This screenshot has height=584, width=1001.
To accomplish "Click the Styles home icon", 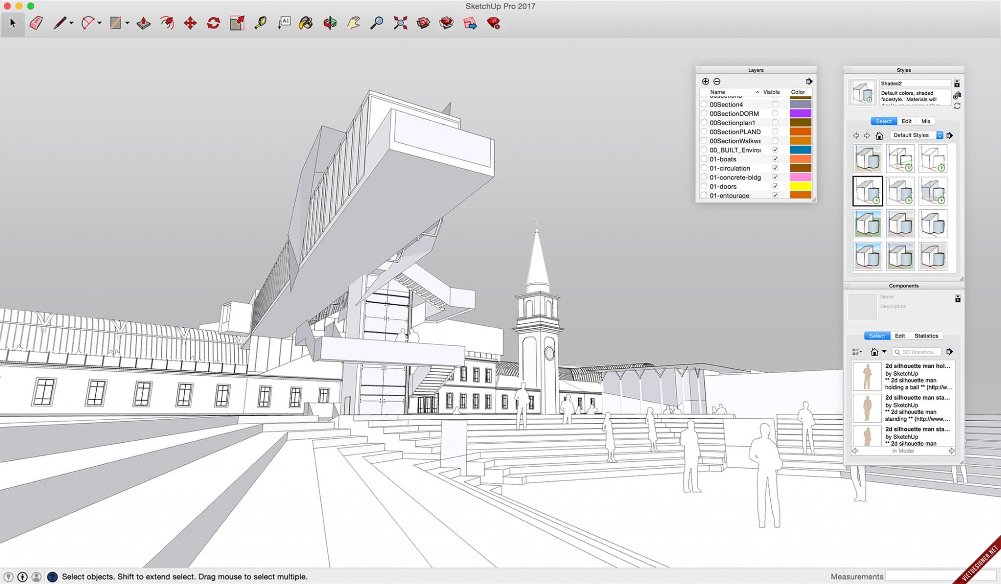I will [x=879, y=135].
